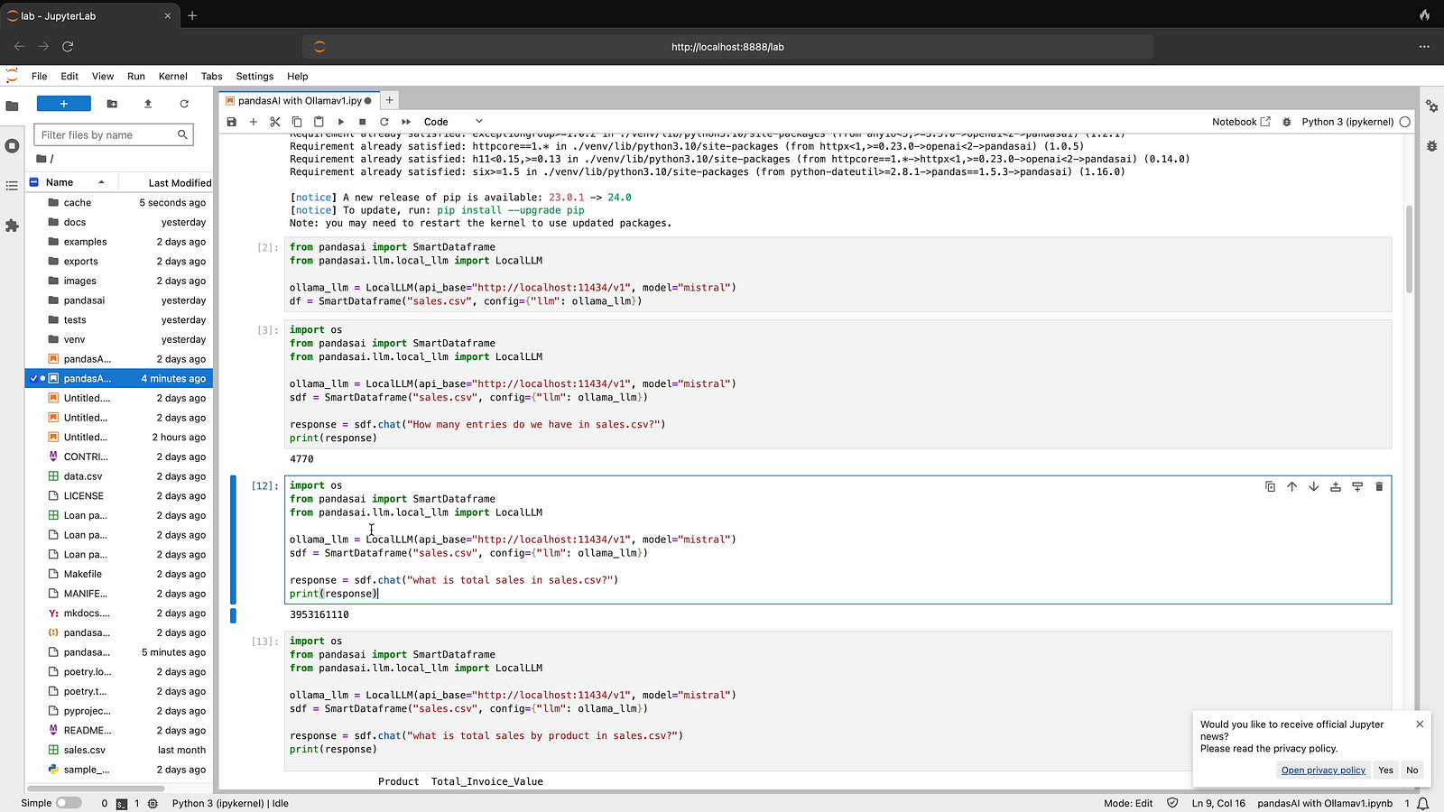Restart the kernel from the notebook toolbar

tap(384, 122)
